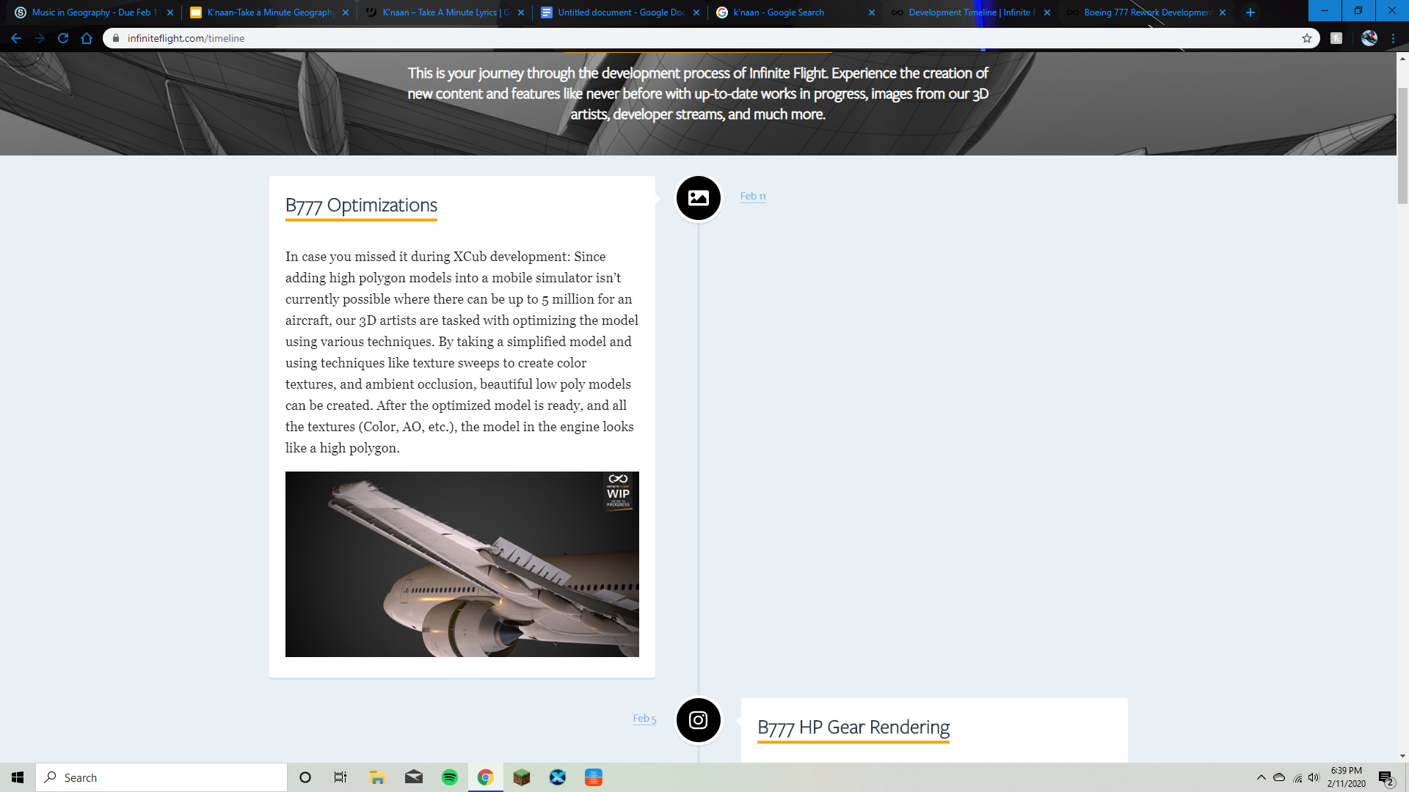Viewport: 1409px width, 792px height.
Task: Open Spotify from the taskbar
Action: tap(450, 777)
